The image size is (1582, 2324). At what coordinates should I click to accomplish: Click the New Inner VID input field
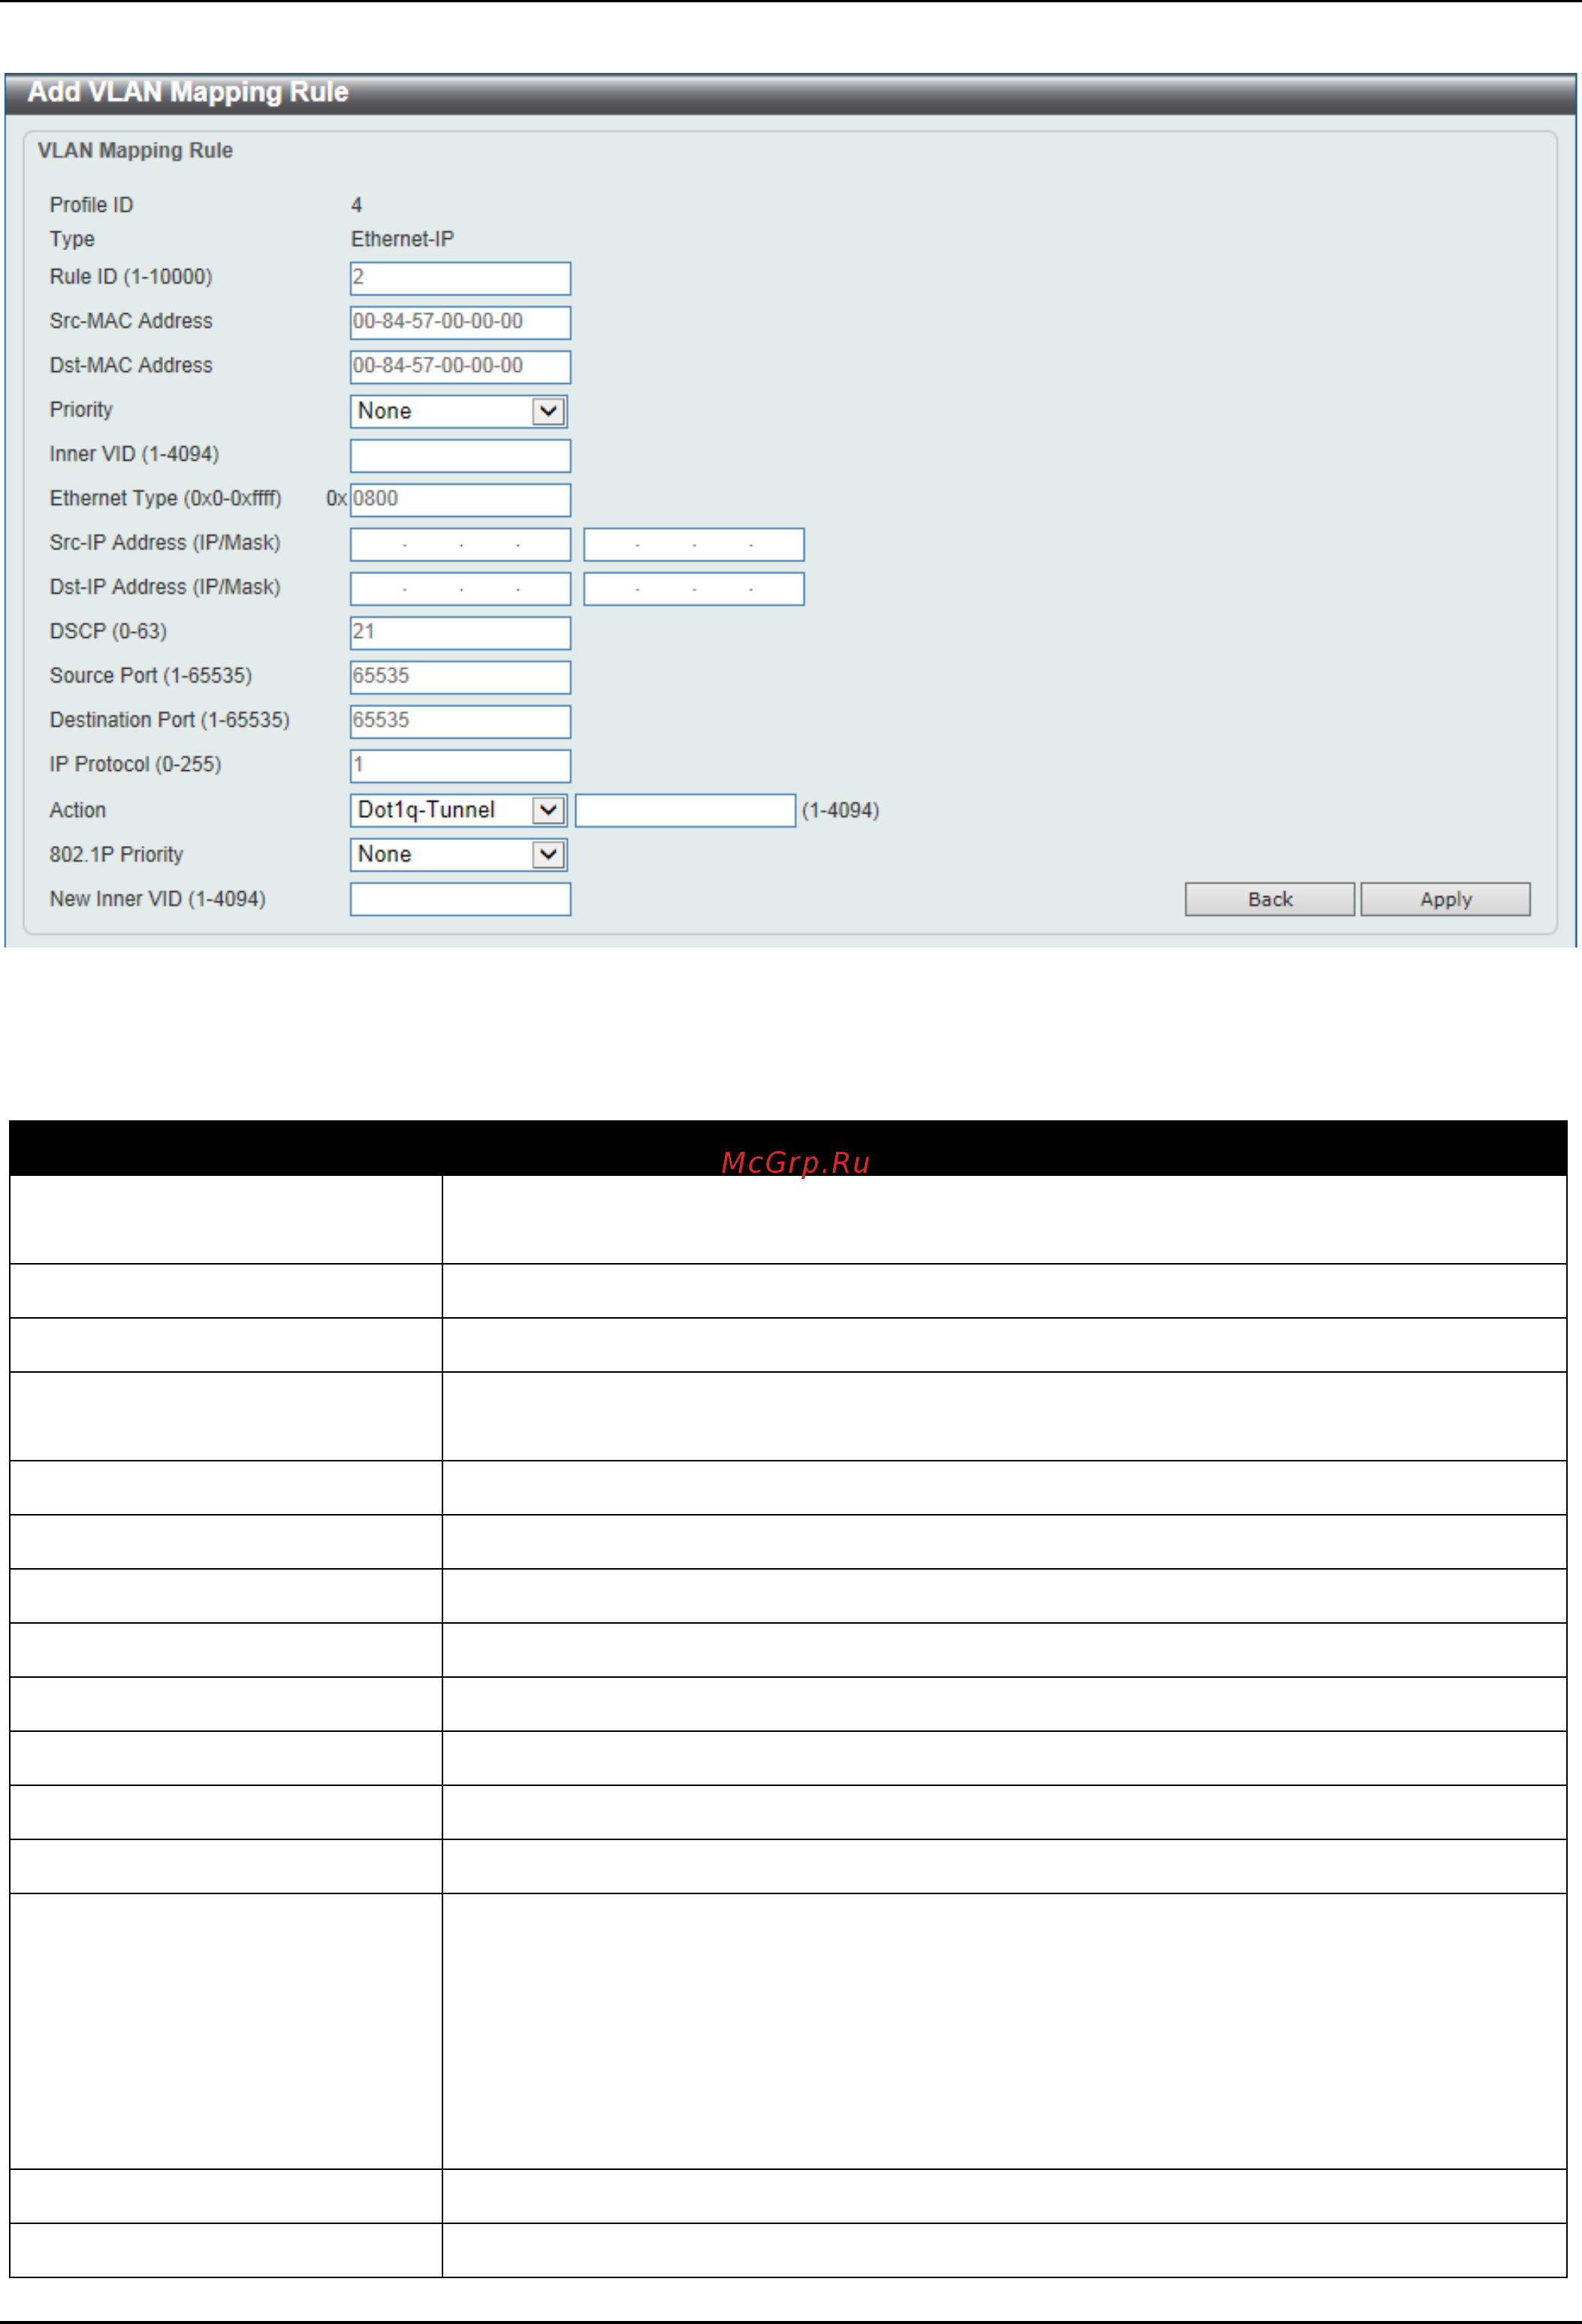point(460,899)
